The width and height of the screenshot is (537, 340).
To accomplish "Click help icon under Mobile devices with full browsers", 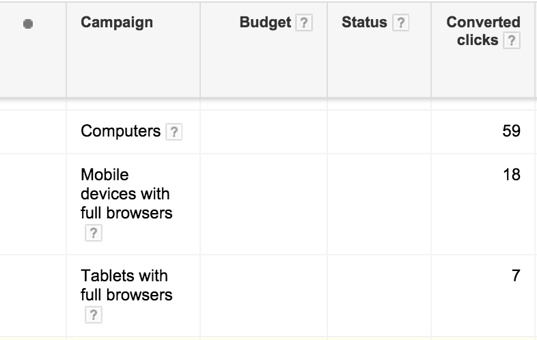I will coord(94,233).
